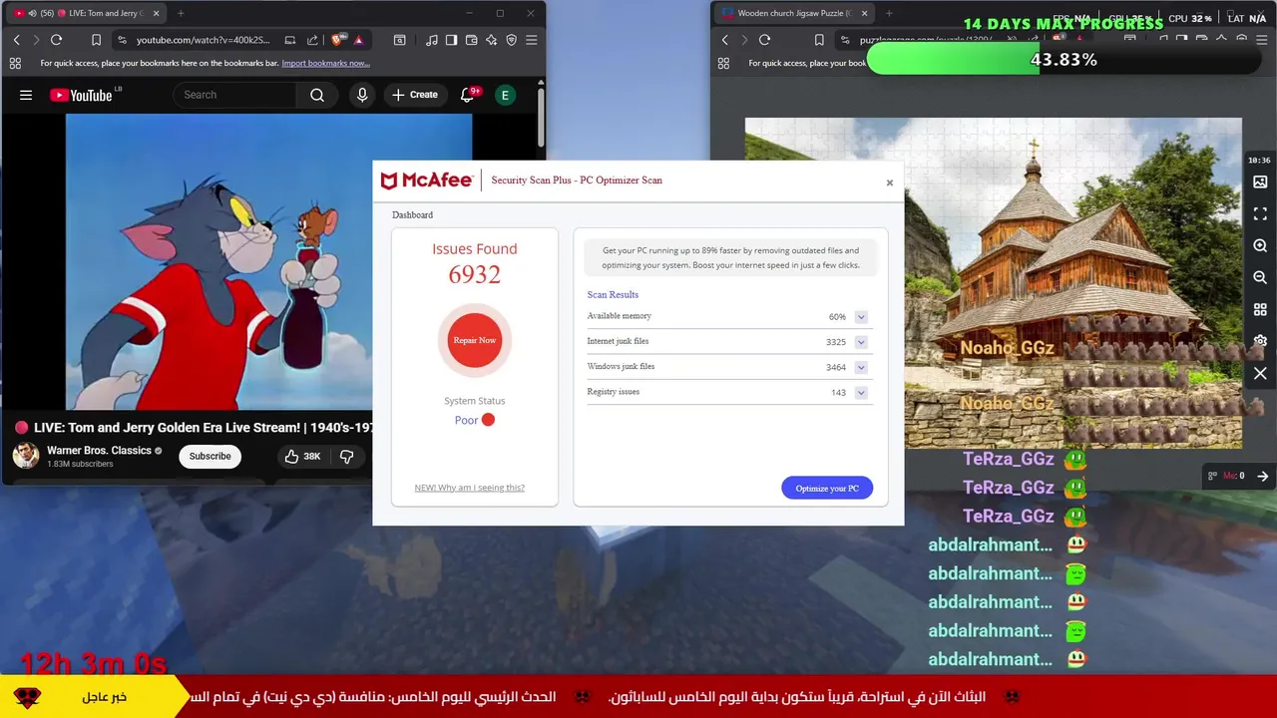Focus the YouTube Search field

click(x=235, y=95)
